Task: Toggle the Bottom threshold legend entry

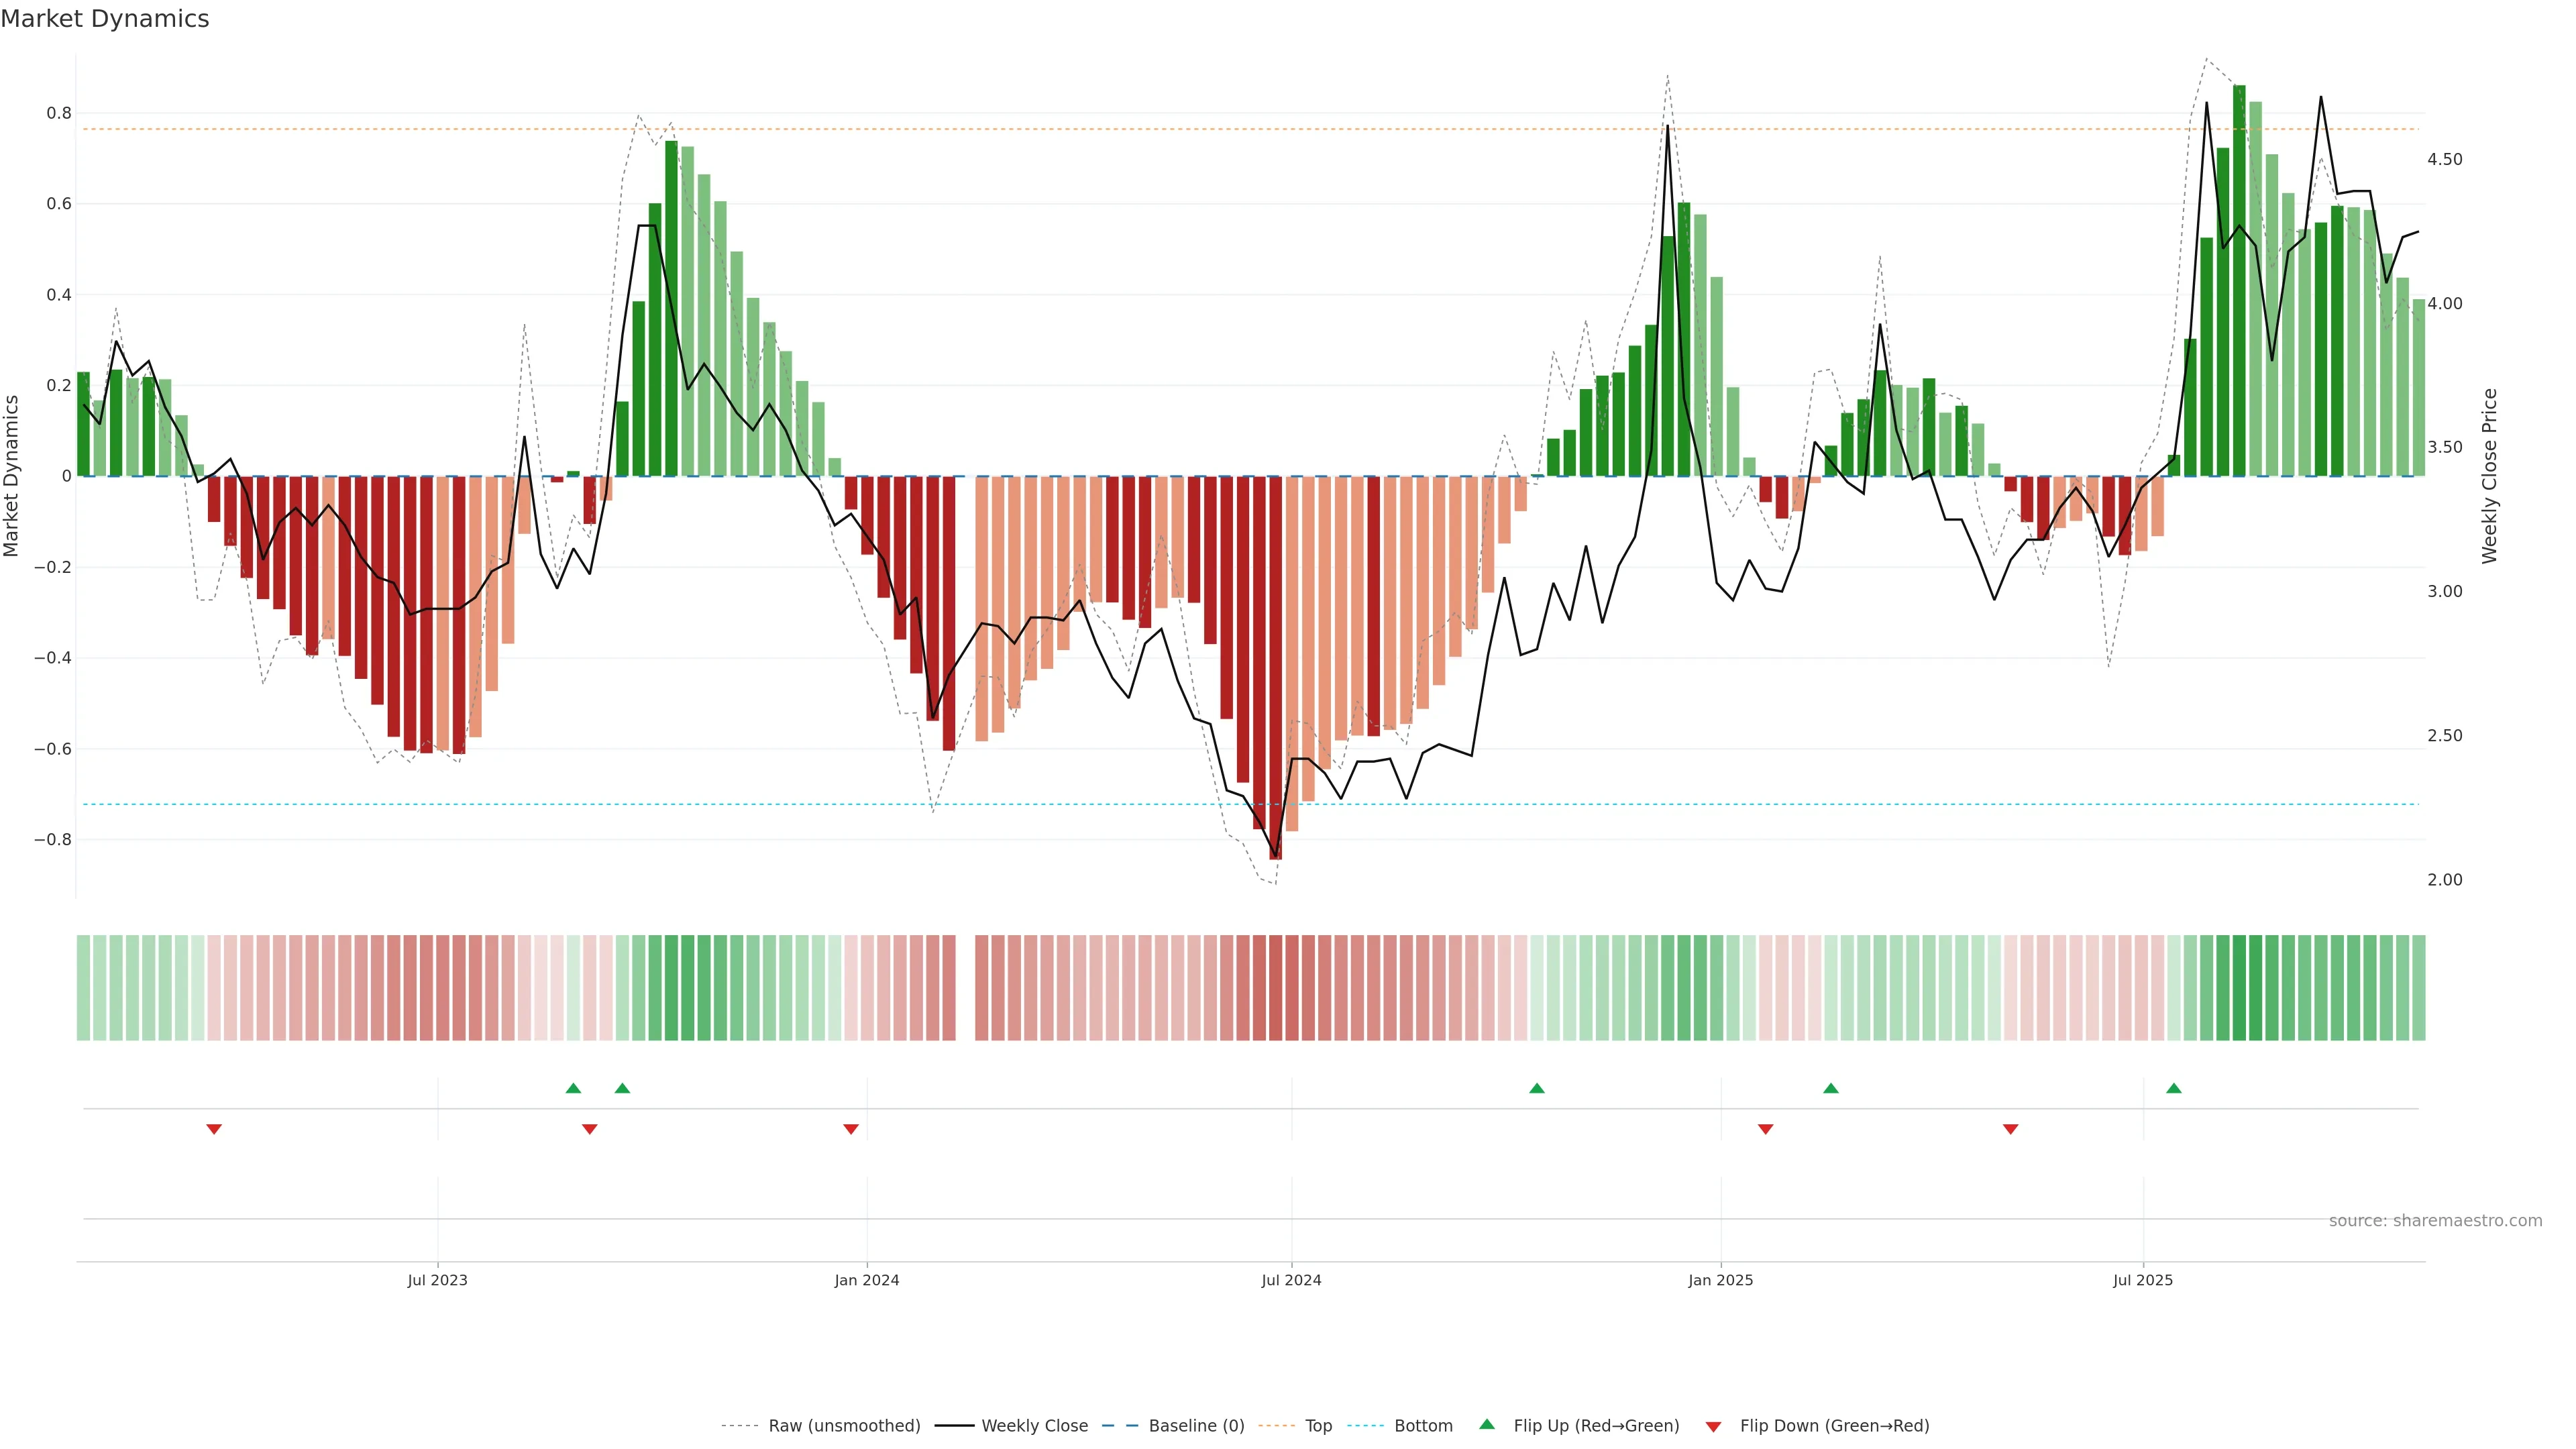Action: (1423, 1426)
